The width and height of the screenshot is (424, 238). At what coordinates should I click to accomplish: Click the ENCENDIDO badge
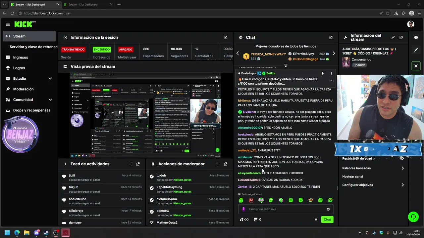click(102, 50)
